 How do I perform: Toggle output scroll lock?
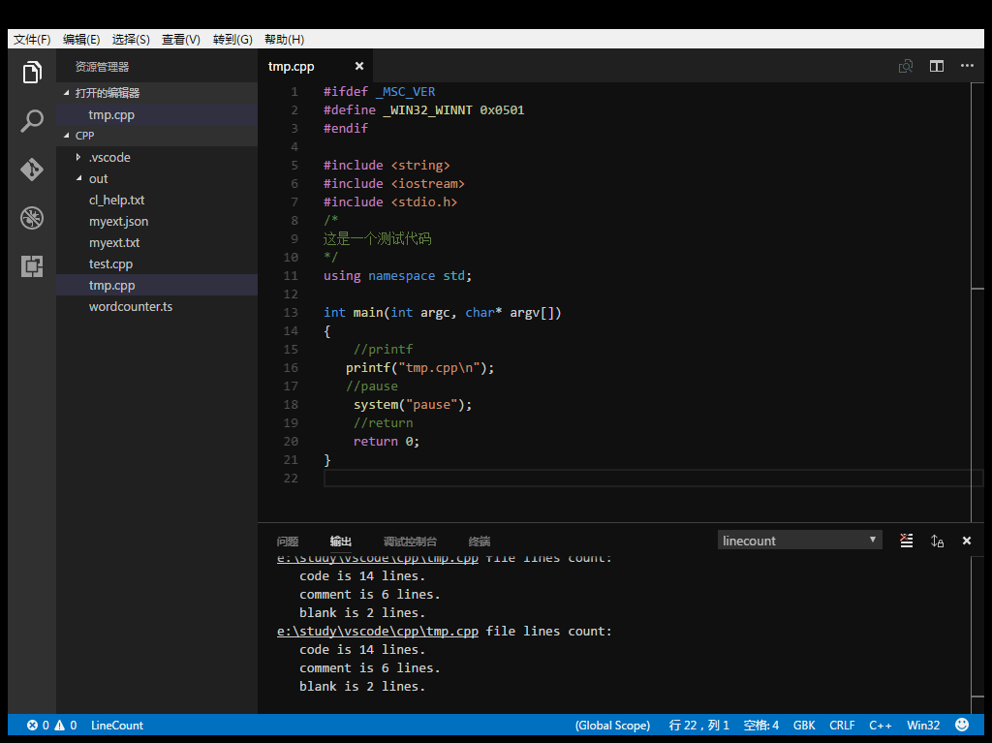click(x=937, y=541)
